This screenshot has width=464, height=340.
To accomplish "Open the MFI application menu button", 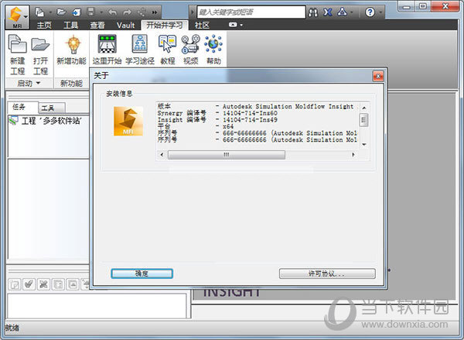I will [17, 17].
